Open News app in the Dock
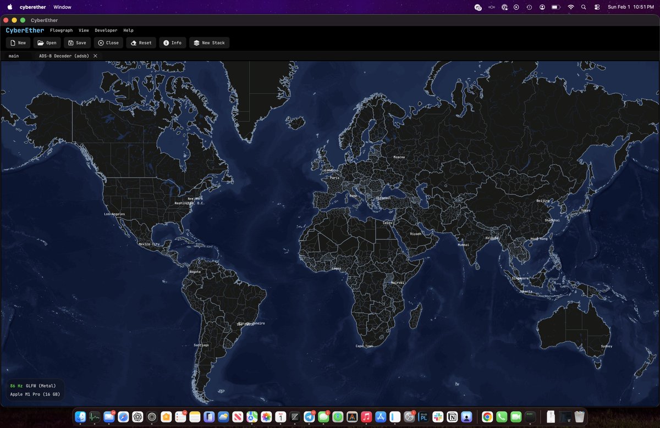 tap(238, 416)
